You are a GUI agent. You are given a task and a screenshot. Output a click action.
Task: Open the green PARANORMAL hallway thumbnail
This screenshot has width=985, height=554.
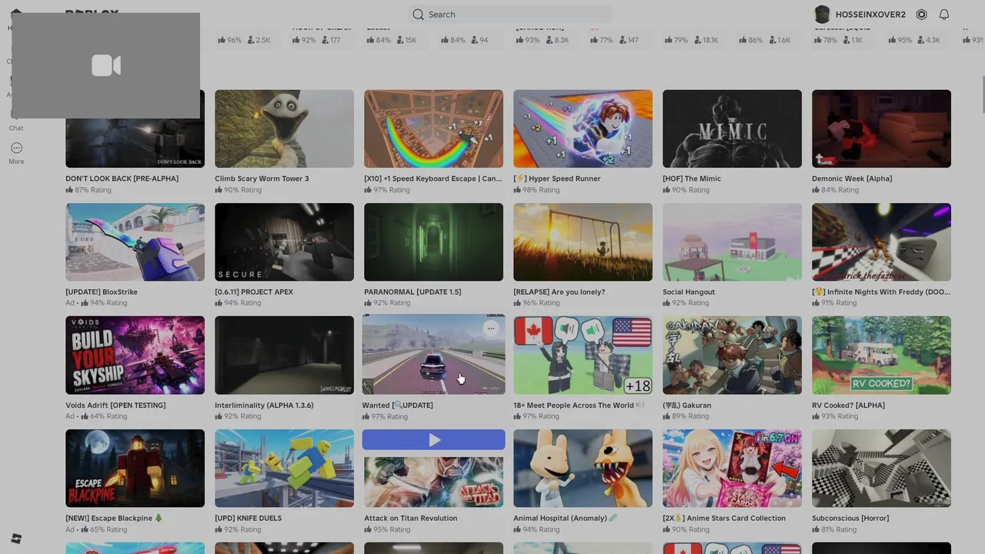tap(433, 242)
